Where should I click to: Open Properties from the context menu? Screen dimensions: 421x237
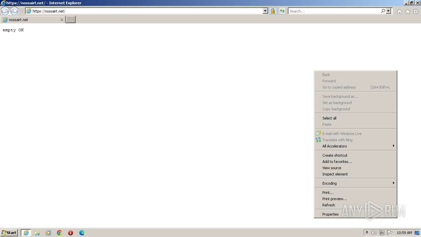356,214
